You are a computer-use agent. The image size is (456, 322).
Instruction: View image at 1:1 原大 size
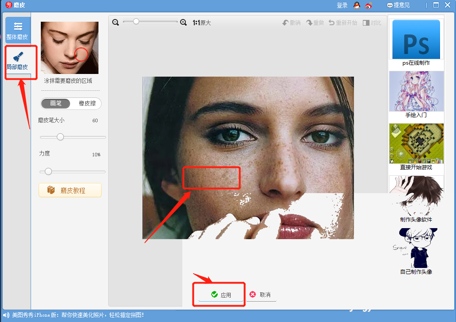click(202, 23)
